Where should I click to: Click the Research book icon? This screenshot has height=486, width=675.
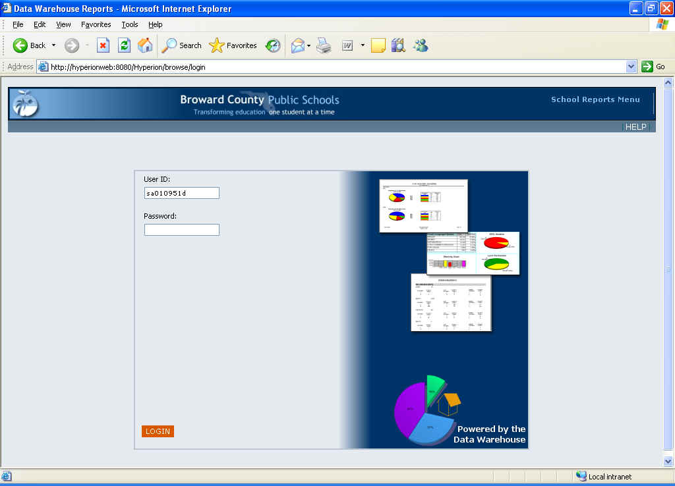pos(399,45)
